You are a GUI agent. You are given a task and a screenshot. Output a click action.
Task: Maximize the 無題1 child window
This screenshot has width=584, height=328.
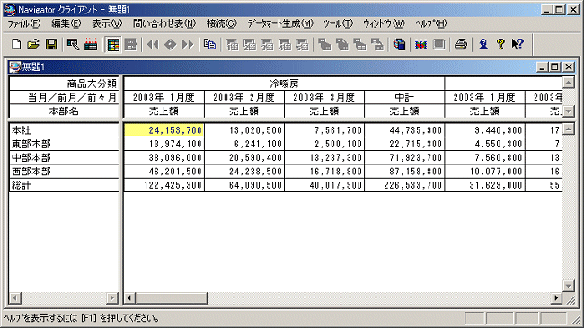pos(555,67)
